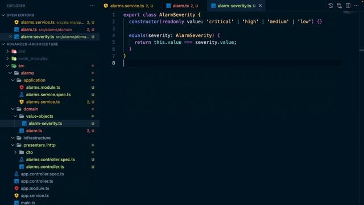The height and width of the screenshot is (205, 364).
Task: Click the src folder icon
Action: tap(14, 66)
